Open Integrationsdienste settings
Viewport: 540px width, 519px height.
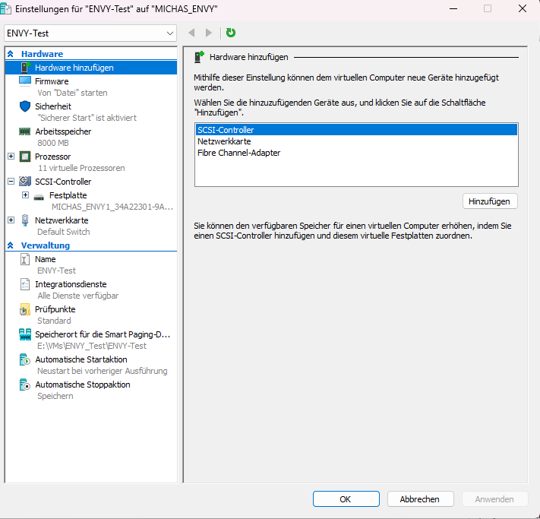click(x=71, y=284)
